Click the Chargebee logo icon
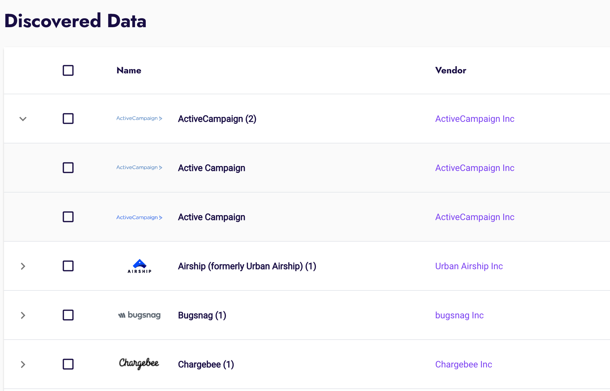Image resolution: width=610 pixels, height=391 pixels. tap(139, 363)
